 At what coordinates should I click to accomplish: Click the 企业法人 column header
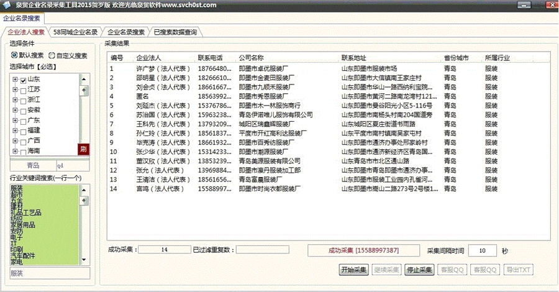(148, 58)
